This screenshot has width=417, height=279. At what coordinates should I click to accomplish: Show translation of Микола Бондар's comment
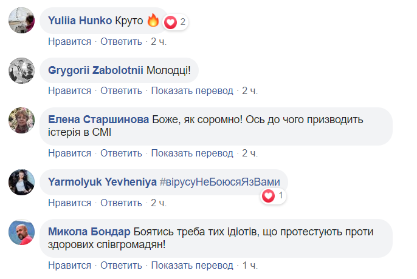(192, 266)
